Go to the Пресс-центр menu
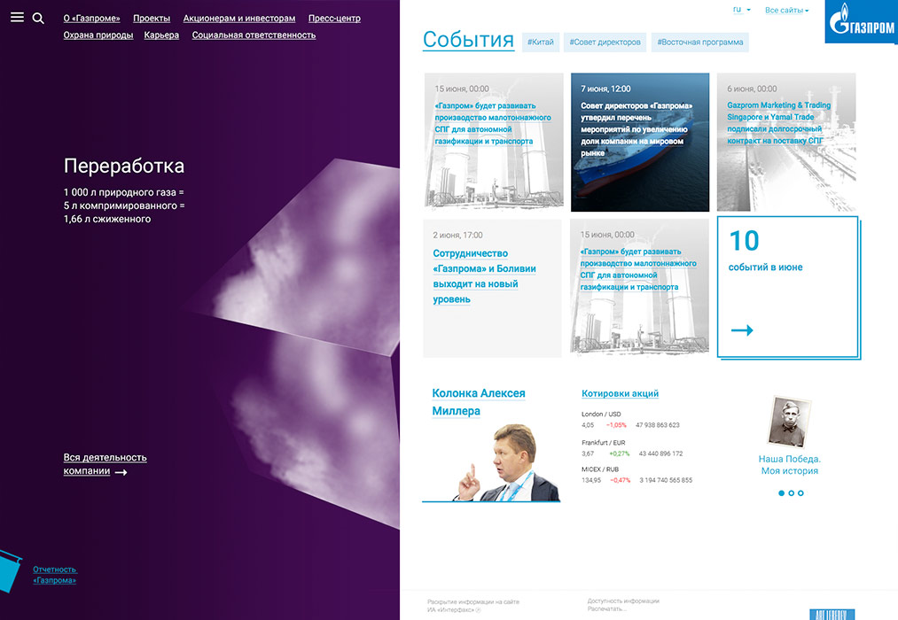Screen dimensions: 898x620 [334, 18]
